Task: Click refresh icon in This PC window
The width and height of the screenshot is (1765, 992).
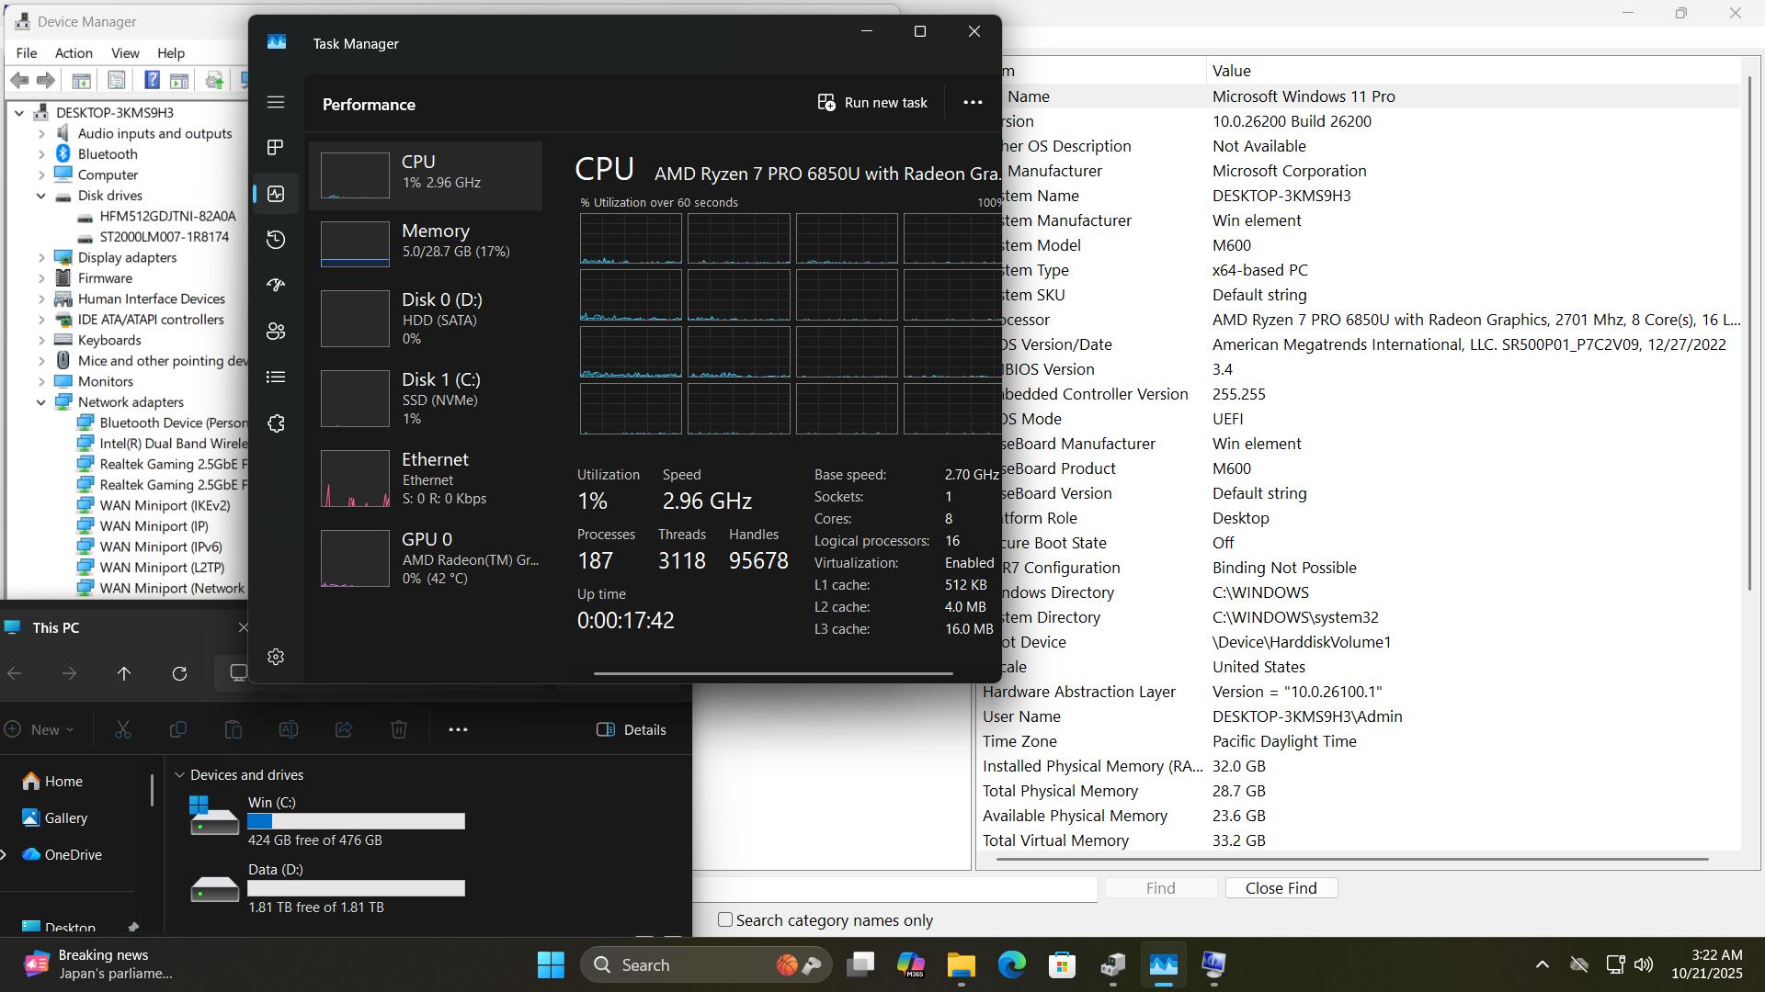Action: click(179, 673)
